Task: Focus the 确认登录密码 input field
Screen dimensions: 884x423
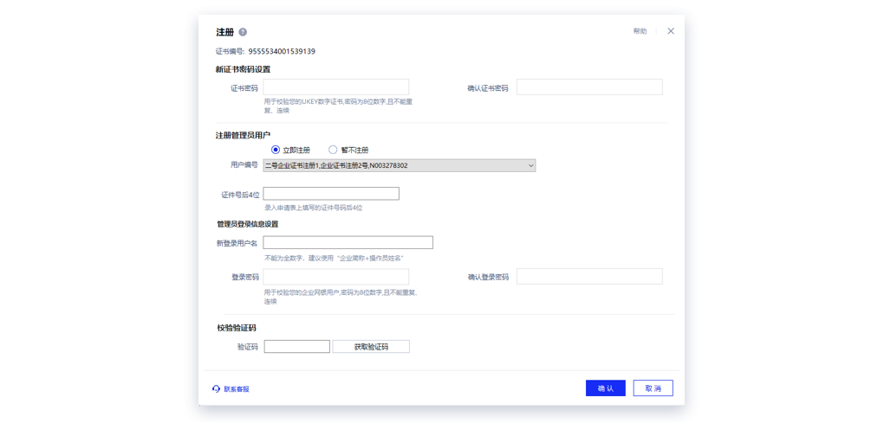Action: point(589,277)
